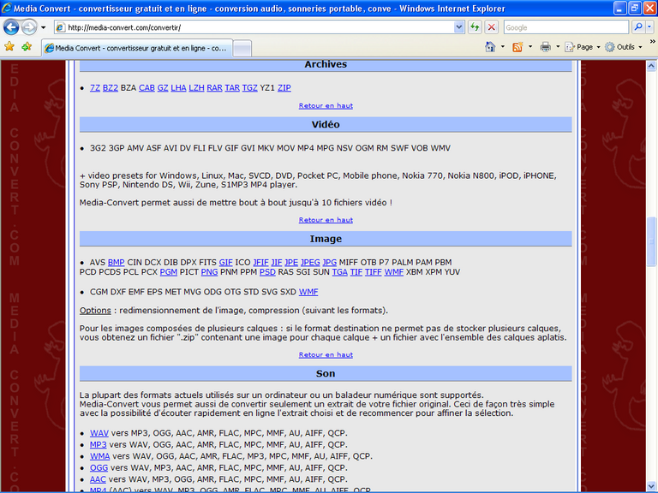The width and height of the screenshot is (658, 493).
Task: Stop loading with the red X icon
Action: 492,27
